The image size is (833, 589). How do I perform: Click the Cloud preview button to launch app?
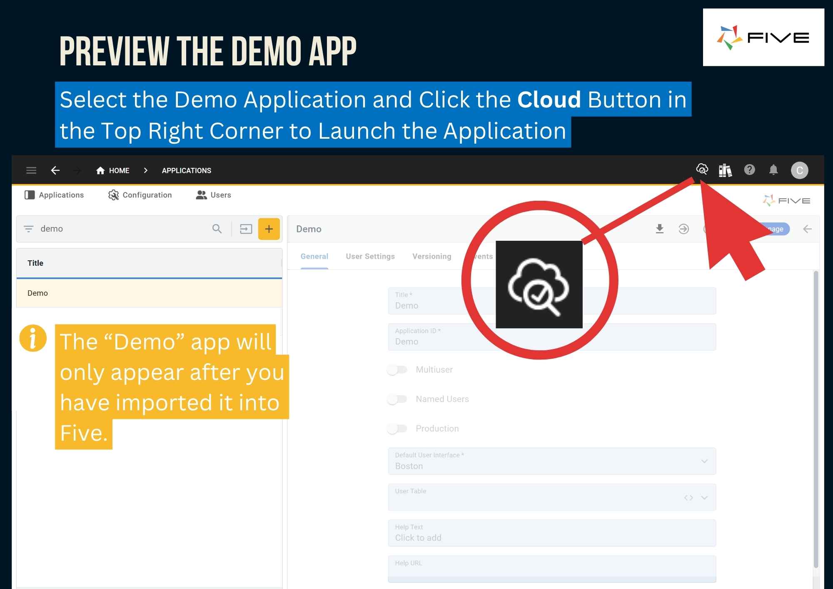tap(702, 170)
